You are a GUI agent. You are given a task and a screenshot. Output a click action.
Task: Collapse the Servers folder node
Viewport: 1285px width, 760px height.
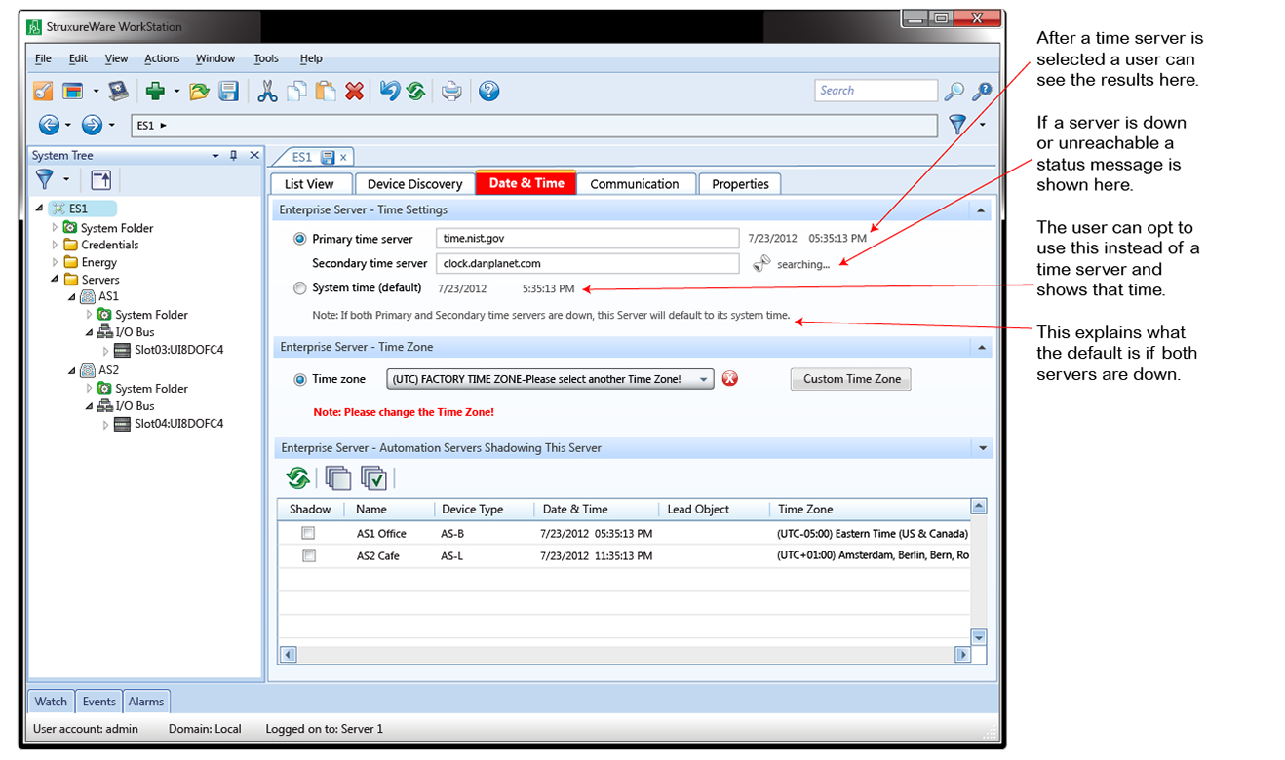(x=56, y=281)
